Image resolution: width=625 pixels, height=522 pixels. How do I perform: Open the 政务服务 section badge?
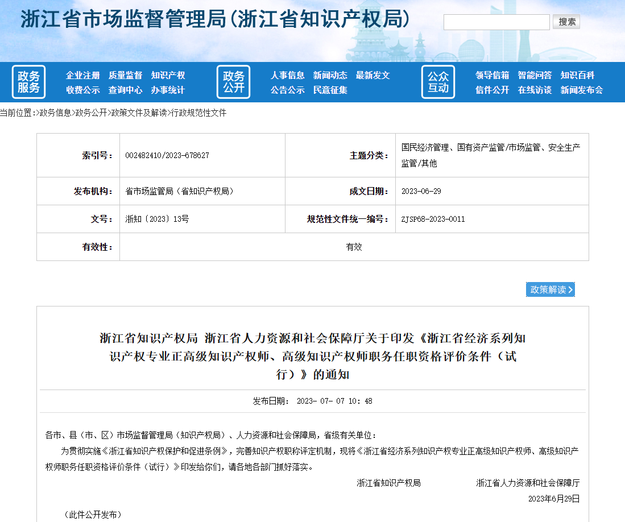coord(29,81)
